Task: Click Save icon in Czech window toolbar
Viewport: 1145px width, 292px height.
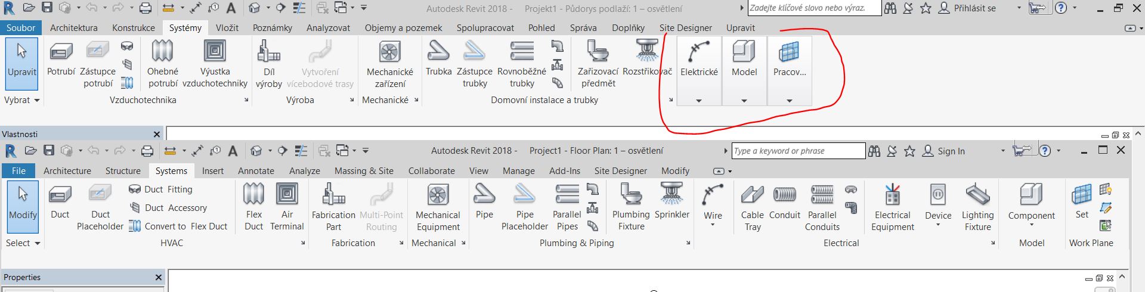Action: click(x=47, y=8)
